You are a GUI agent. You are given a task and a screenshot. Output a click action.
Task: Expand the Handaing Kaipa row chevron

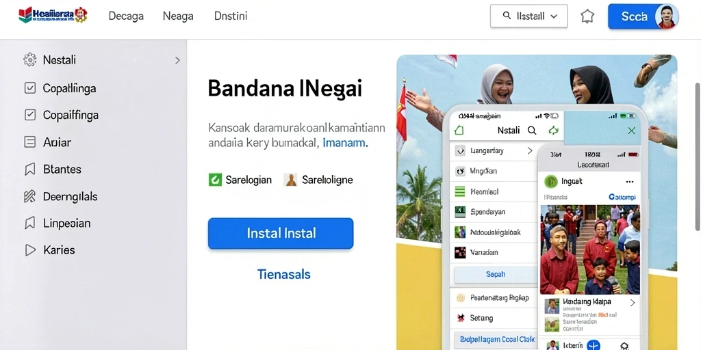click(632, 303)
